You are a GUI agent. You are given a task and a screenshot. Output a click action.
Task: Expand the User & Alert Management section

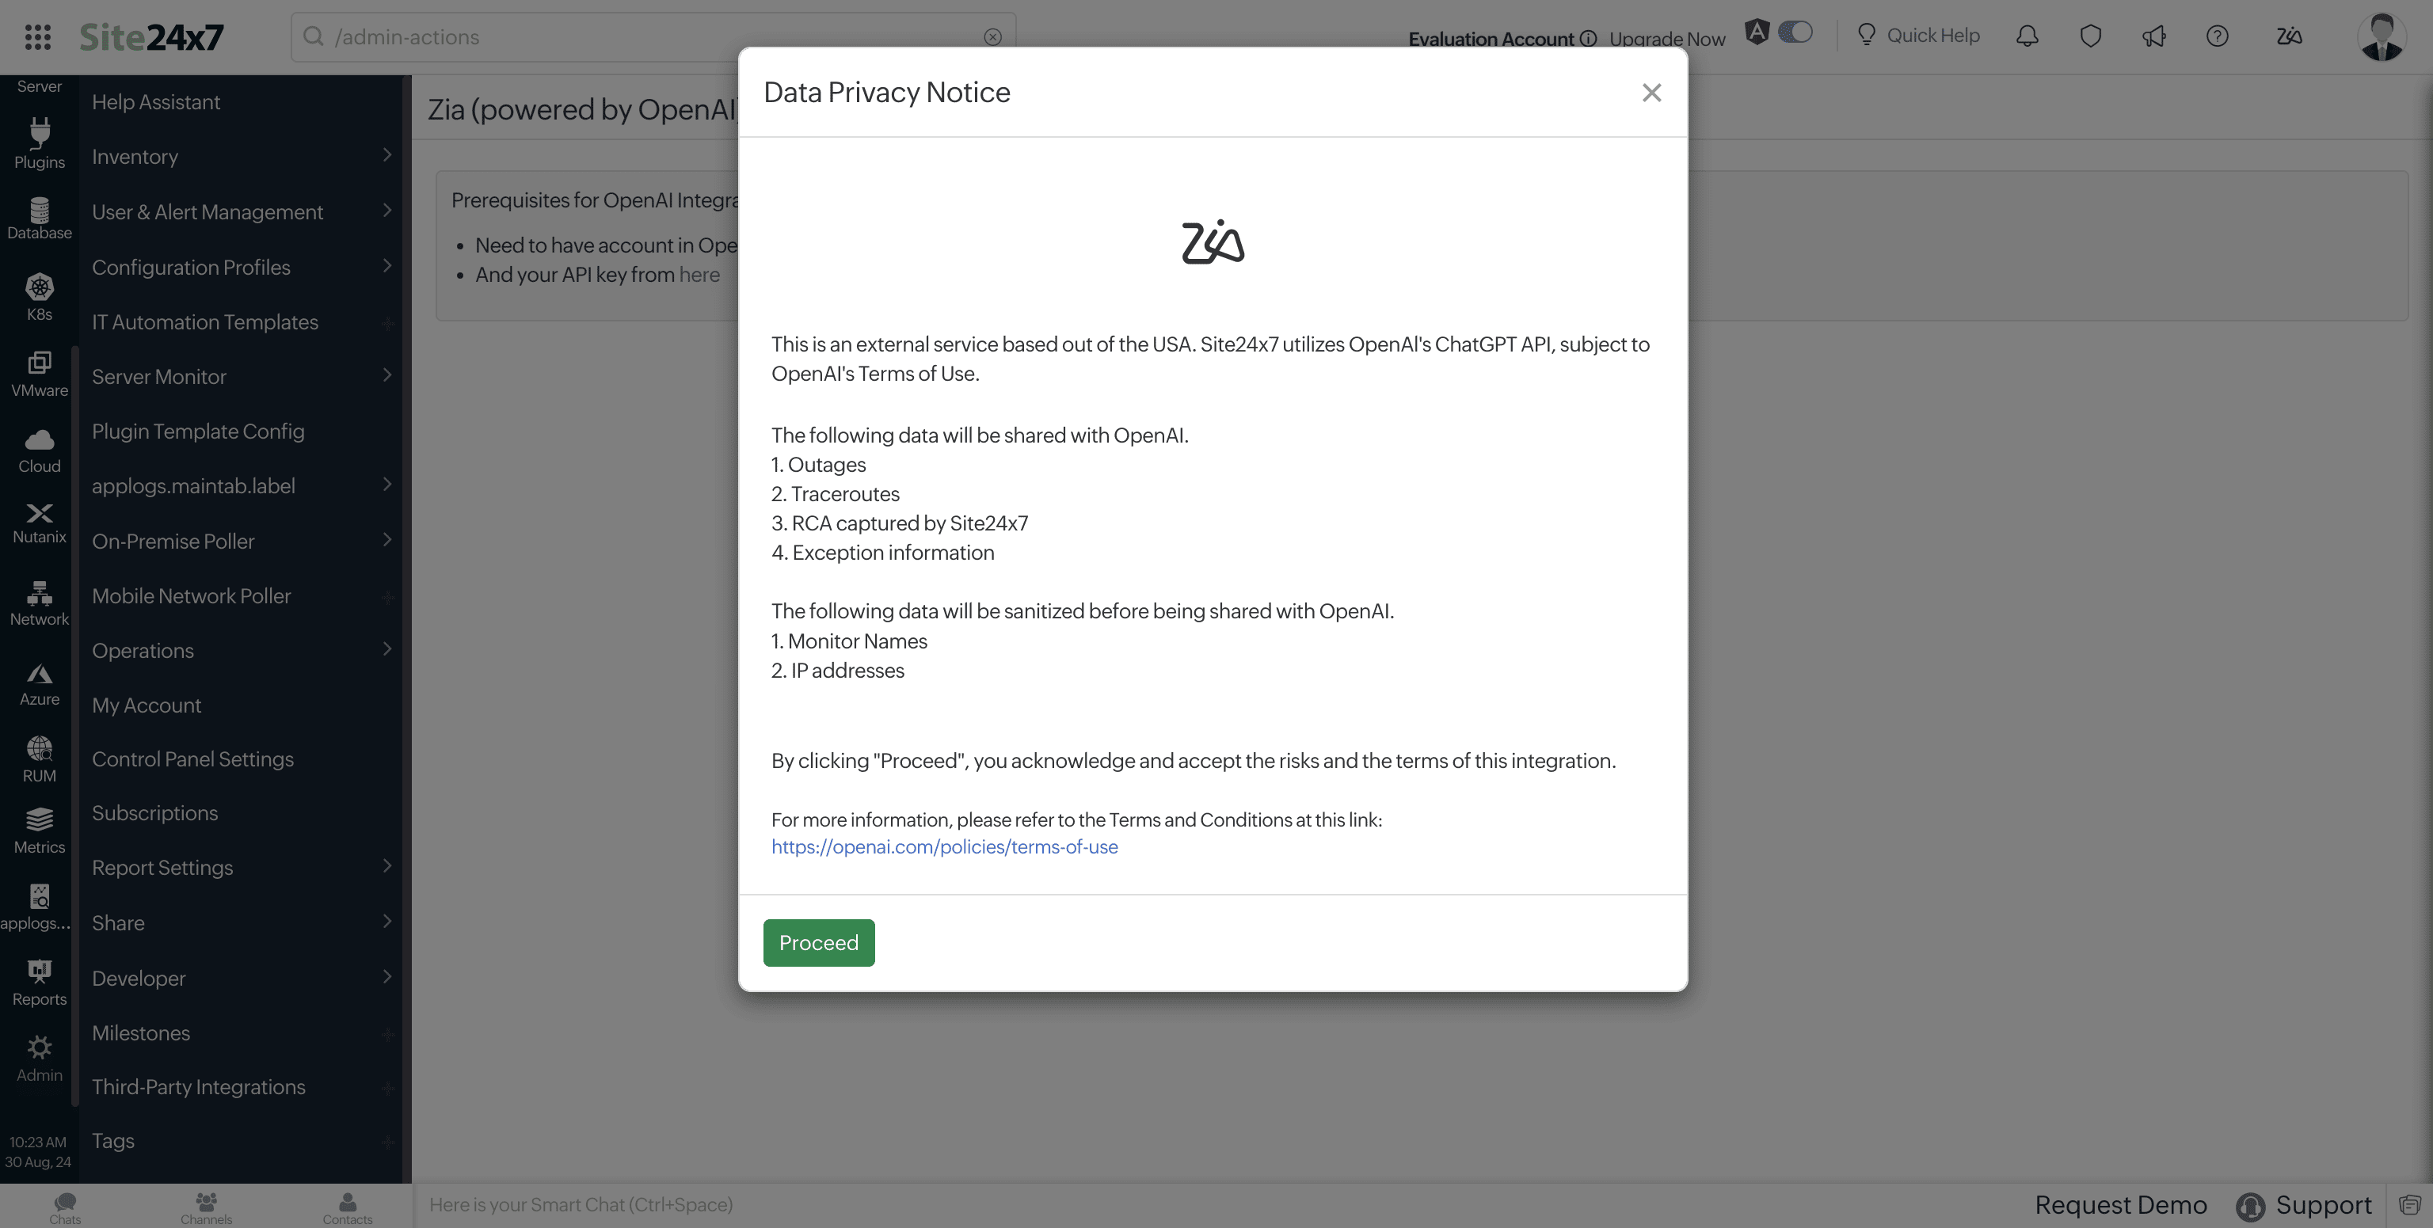241,211
